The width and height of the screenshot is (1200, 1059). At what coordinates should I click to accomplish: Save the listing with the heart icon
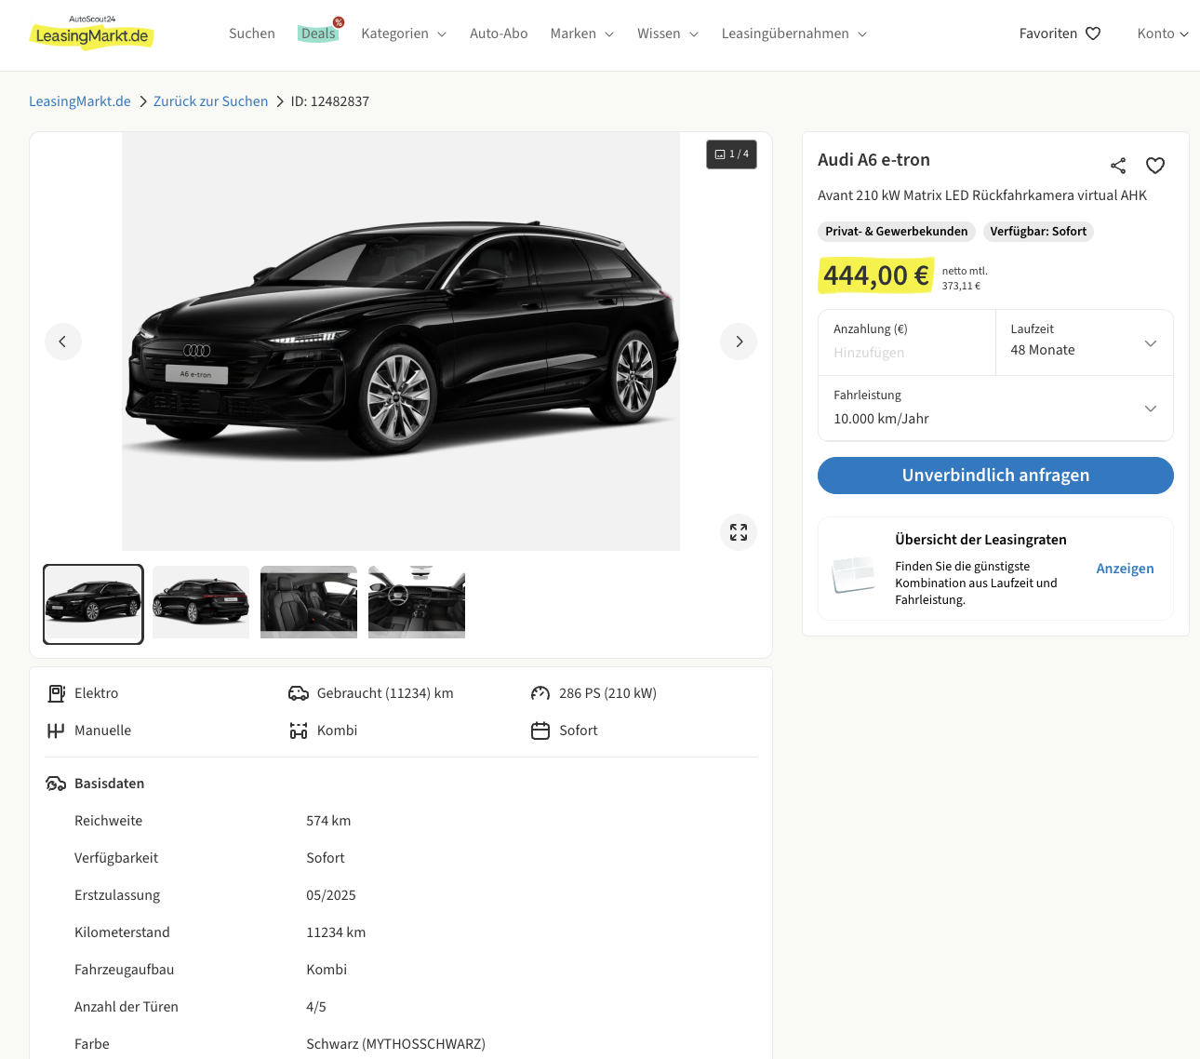click(1155, 166)
